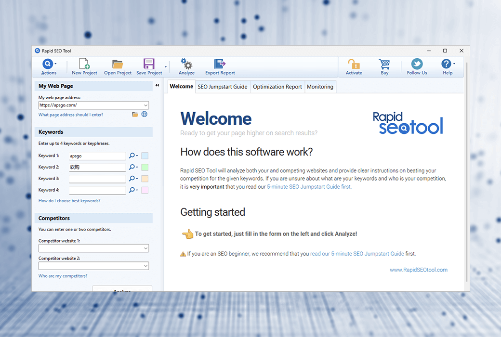Screen dimensions: 501x337
Task: Open the Monitoring tab
Action: tap(320, 87)
